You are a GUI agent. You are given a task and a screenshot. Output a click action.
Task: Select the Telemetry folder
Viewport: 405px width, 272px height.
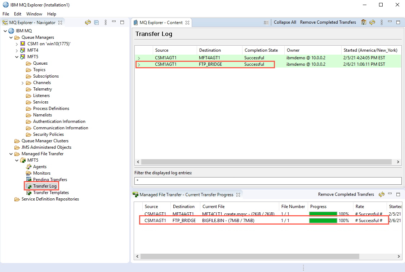(x=43, y=89)
